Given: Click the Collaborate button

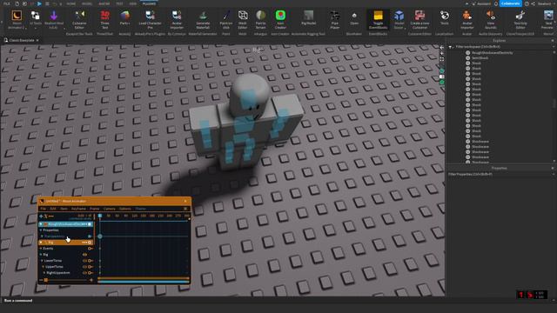Looking at the screenshot, I should point(511,3).
